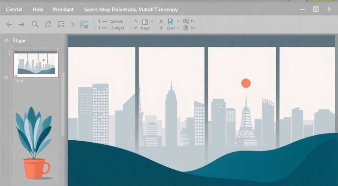The width and height of the screenshot is (338, 186).
Task: Expand dropdown beside the page icon
Action: [152, 21]
